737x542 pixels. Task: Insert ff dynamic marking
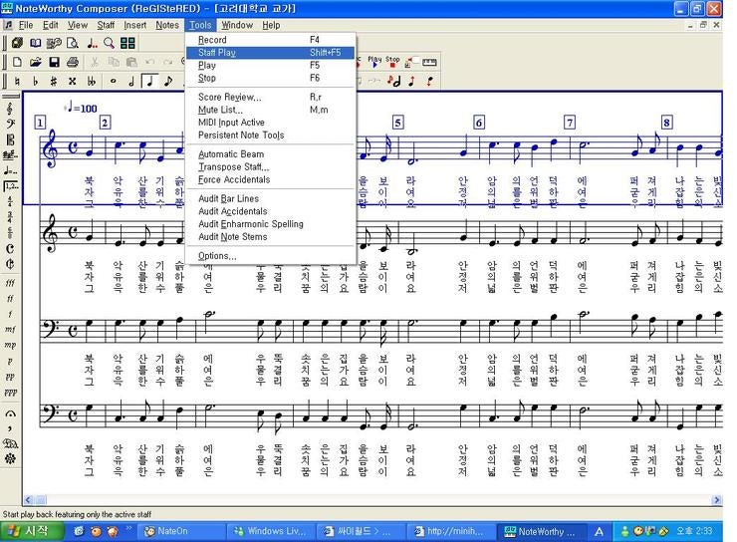coord(10,298)
